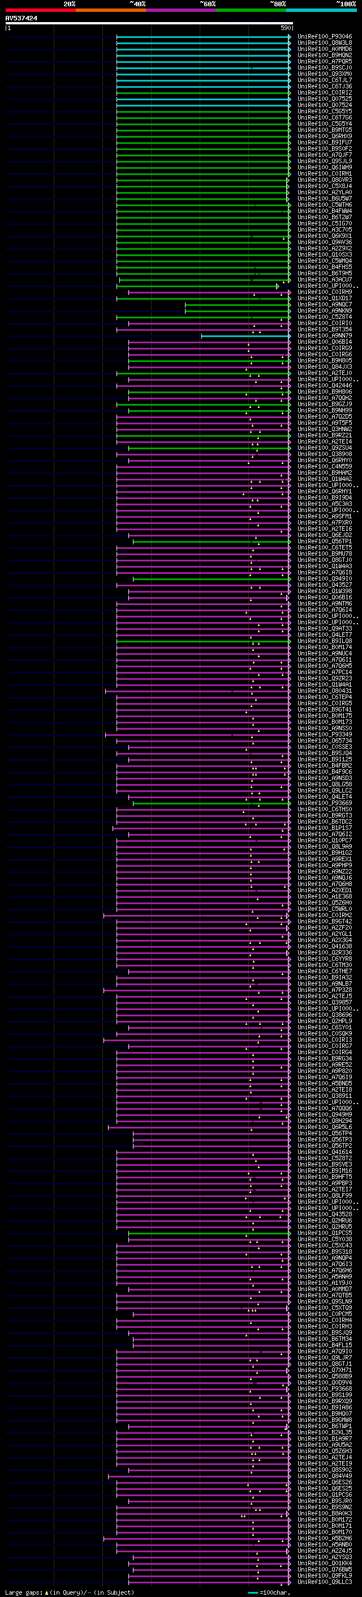Screen dimensions: 362x1597
Task: Click hit label UniRef100_Q1XD17
Action: [325, 298]
